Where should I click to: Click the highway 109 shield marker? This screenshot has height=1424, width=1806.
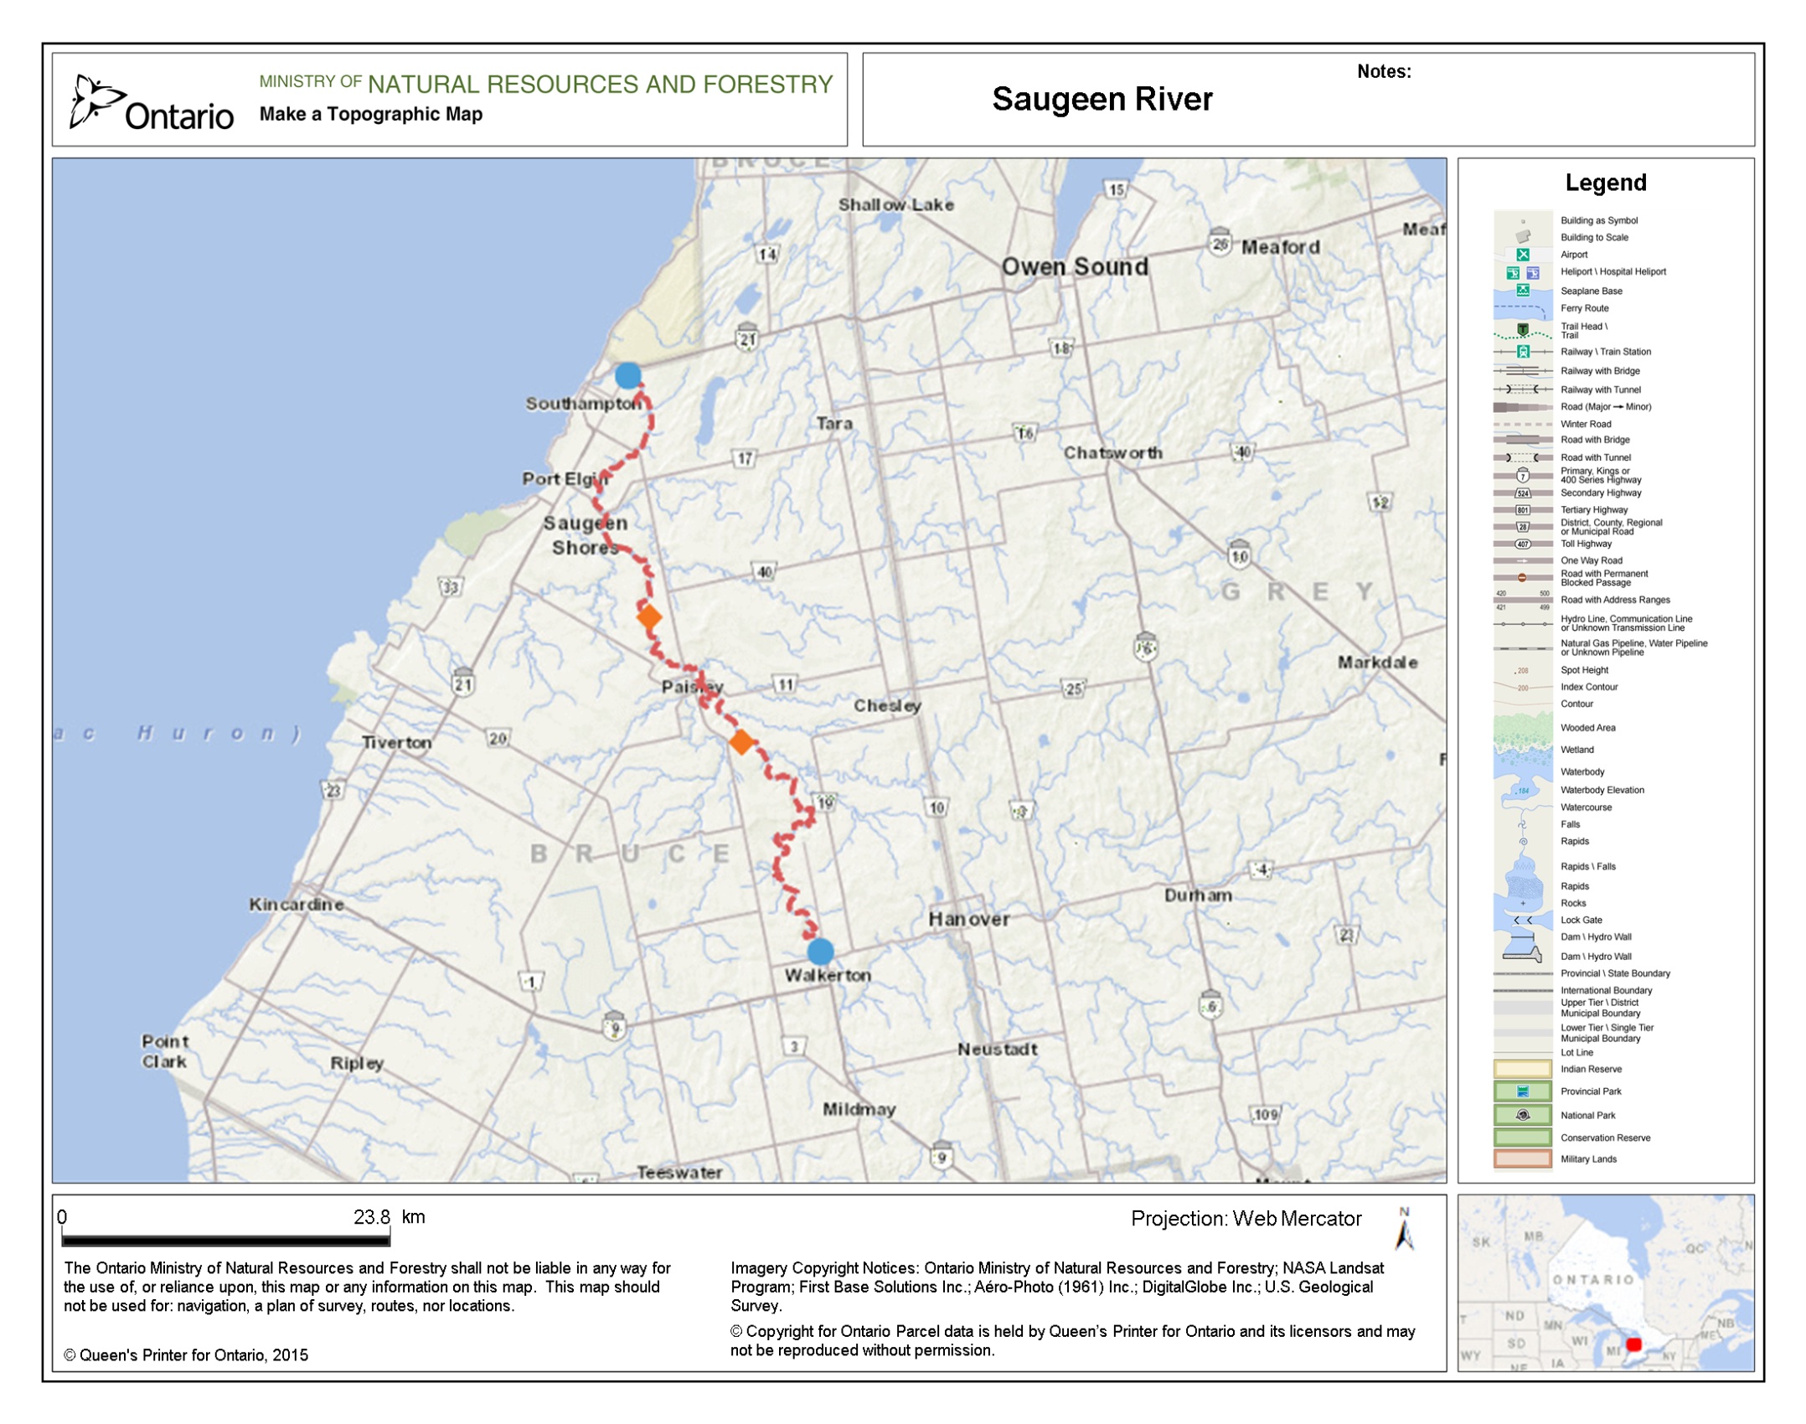(1265, 1114)
